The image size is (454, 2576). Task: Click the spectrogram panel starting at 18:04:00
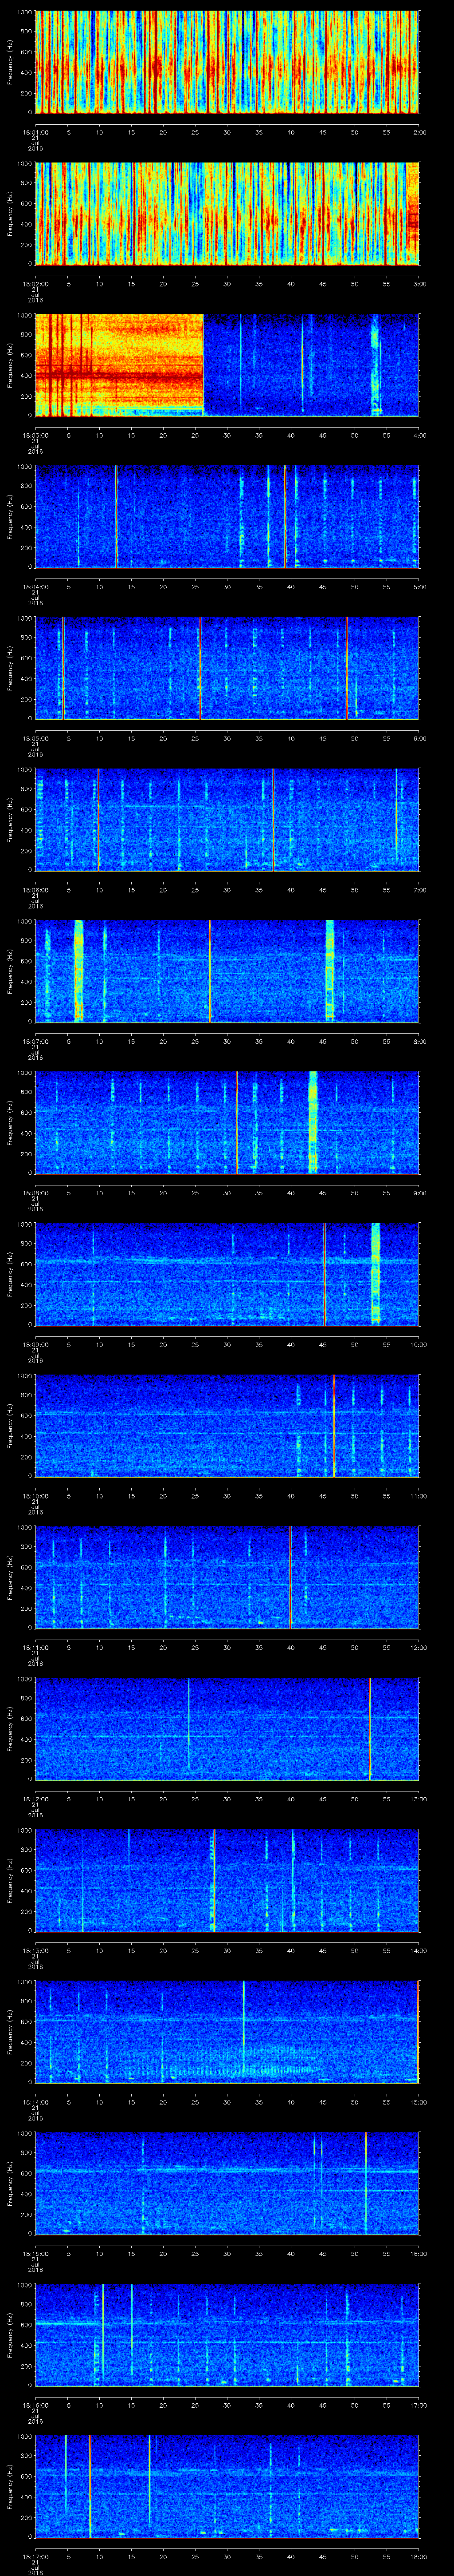point(227,516)
